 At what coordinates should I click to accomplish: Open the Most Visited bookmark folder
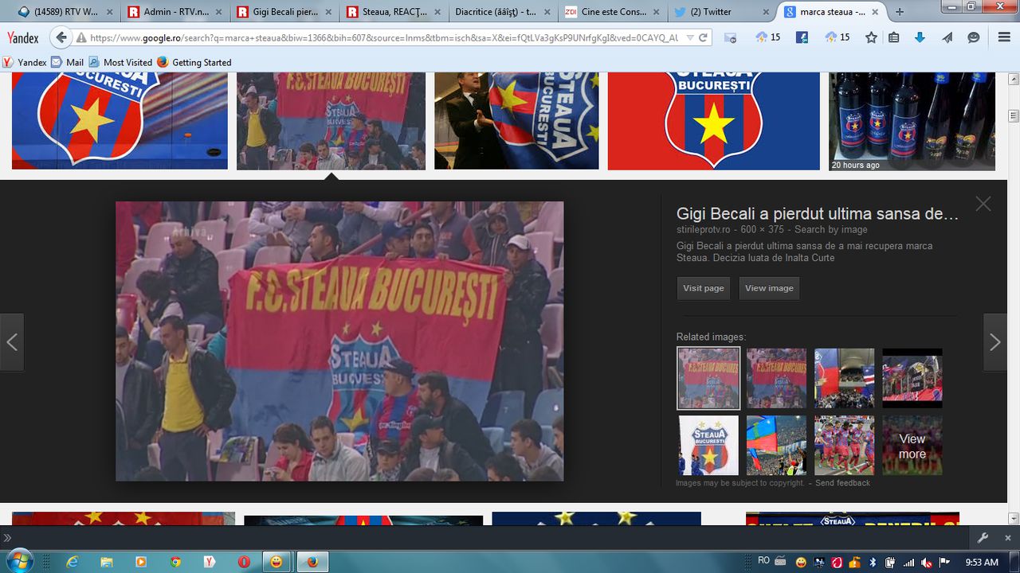[120, 62]
